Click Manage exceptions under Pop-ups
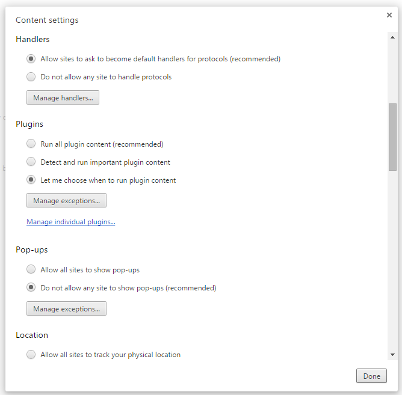The width and height of the screenshot is (402, 395). pyautogui.click(x=66, y=309)
